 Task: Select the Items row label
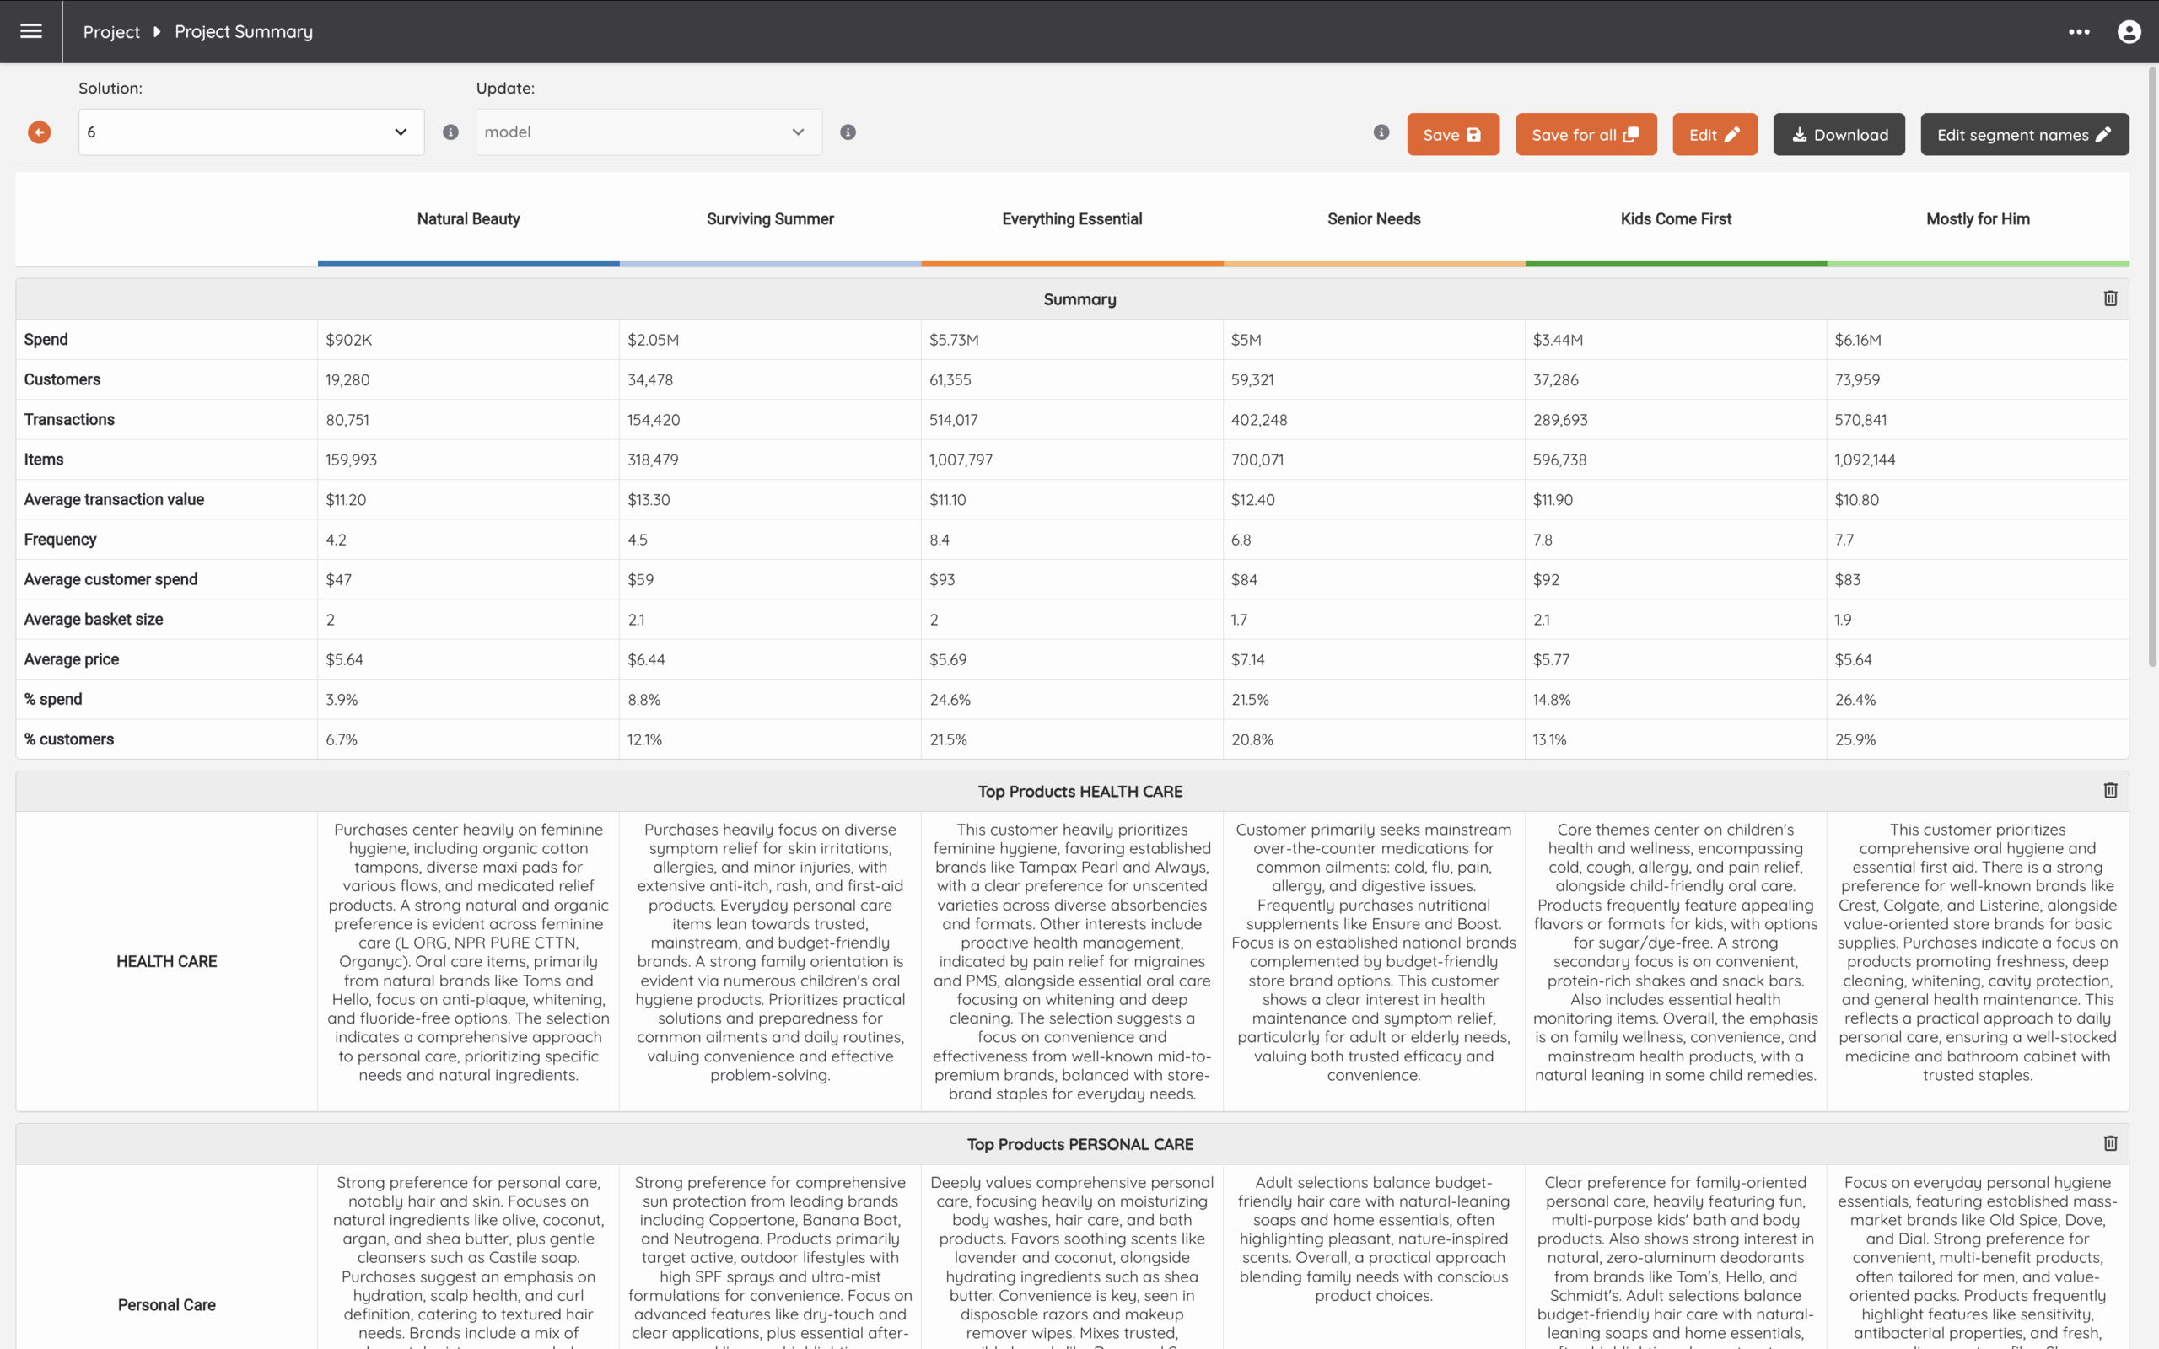44,460
